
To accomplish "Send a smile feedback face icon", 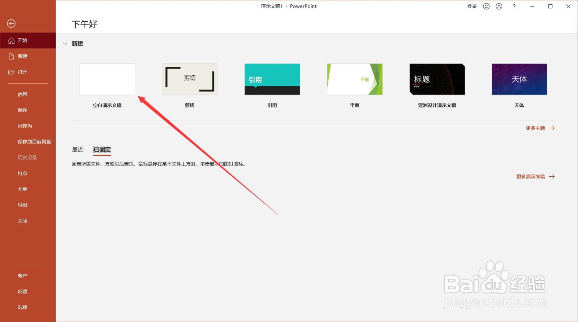I will click(x=486, y=6).
